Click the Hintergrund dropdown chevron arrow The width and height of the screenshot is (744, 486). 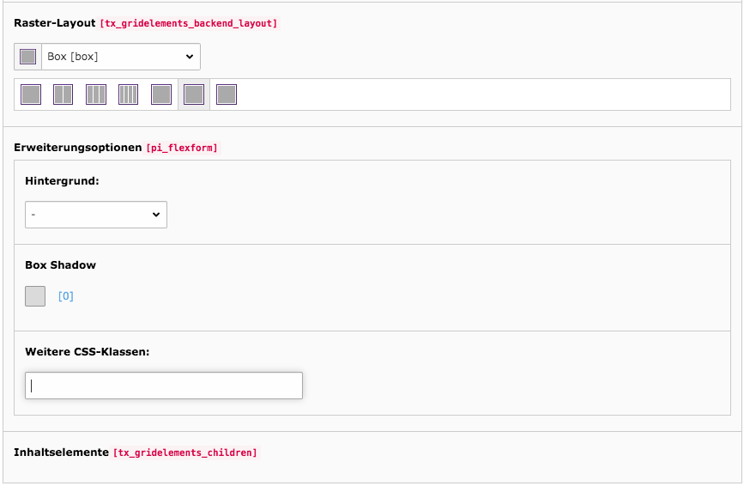pyautogui.click(x=156, y=215)
